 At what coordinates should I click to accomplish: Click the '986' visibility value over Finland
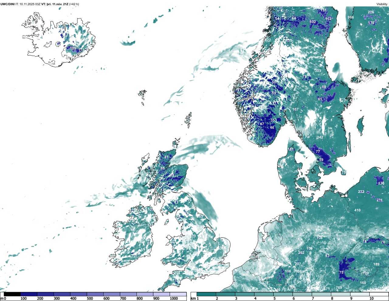click(351, 17)
